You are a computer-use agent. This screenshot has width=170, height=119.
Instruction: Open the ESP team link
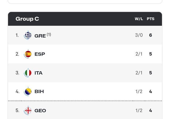coord(40,54)
